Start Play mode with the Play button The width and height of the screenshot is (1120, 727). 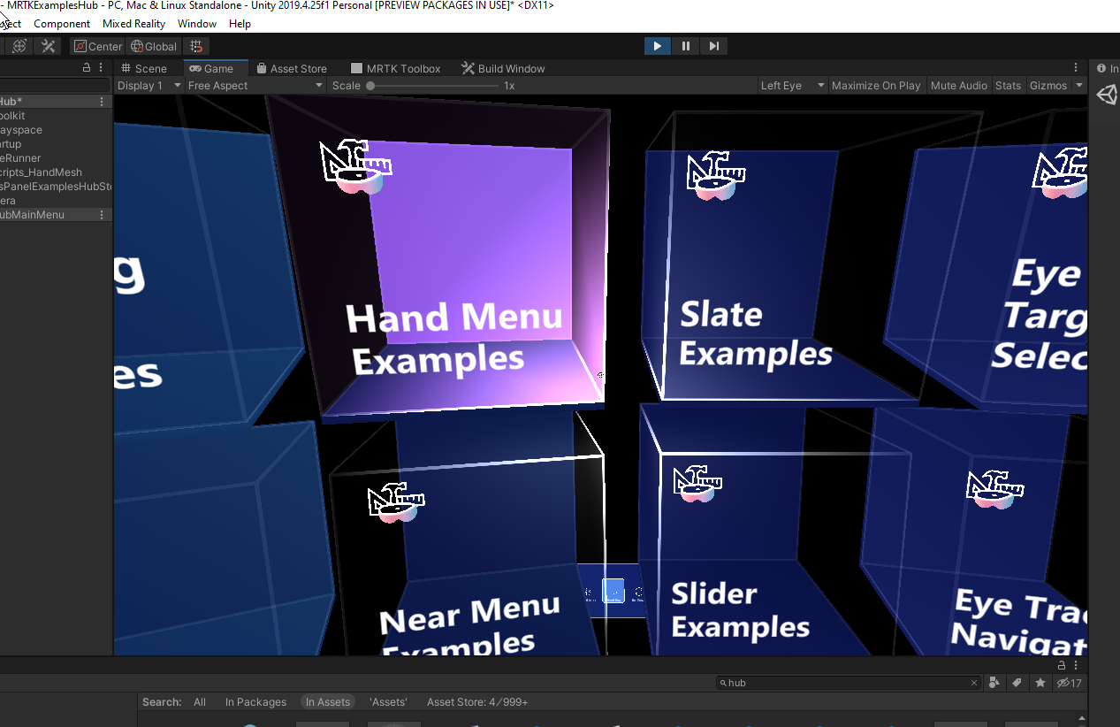tap(658, 46)
